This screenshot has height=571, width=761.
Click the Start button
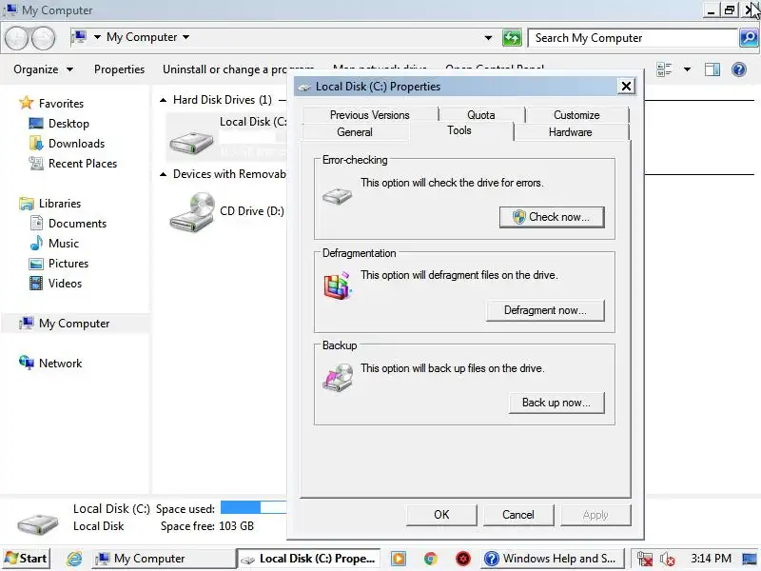point(27,559)
